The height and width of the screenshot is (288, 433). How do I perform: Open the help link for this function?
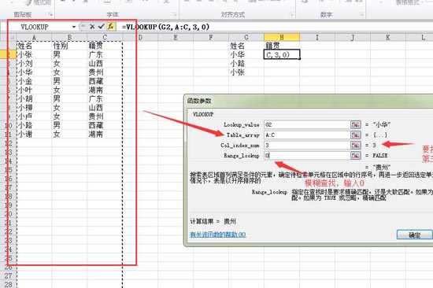pyautogui.click(x=218, y=234)
